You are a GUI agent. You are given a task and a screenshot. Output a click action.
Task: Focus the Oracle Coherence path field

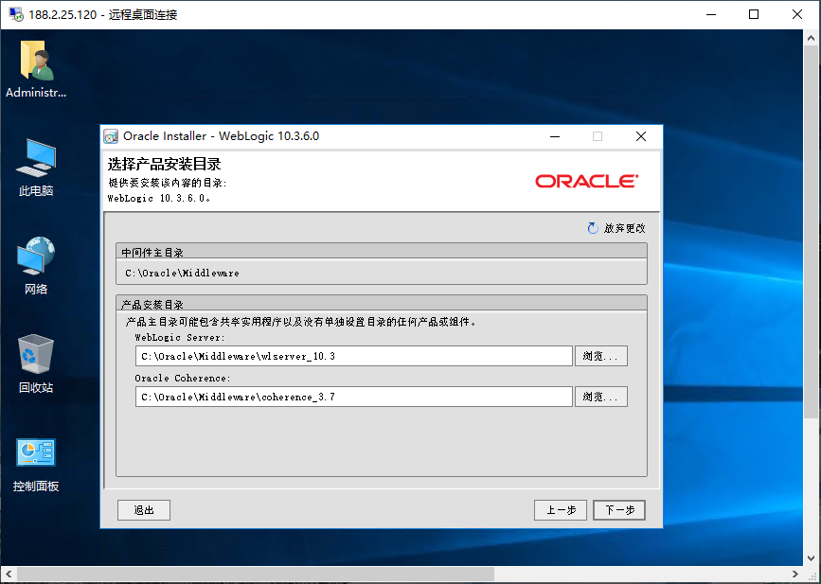[x=353, y=398]
